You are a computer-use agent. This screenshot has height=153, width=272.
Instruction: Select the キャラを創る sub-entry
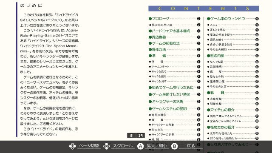tap(175, 76)
